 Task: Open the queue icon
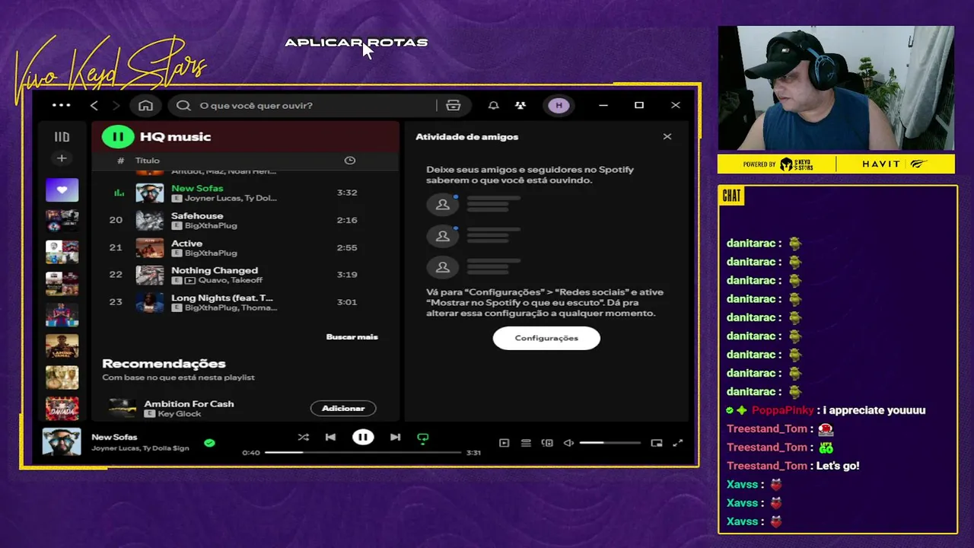click(x=526, y=443)
